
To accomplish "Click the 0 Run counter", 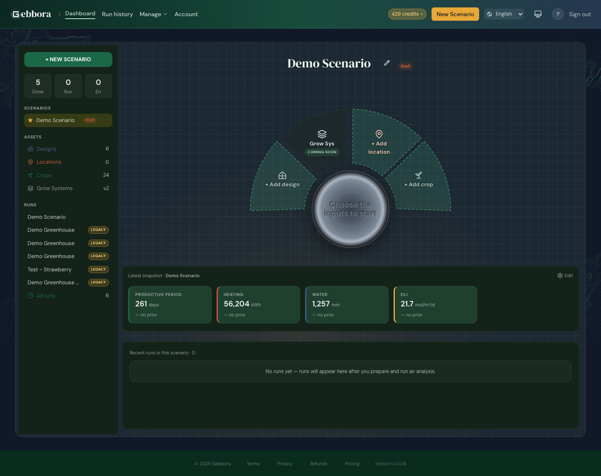I will 68,86.
